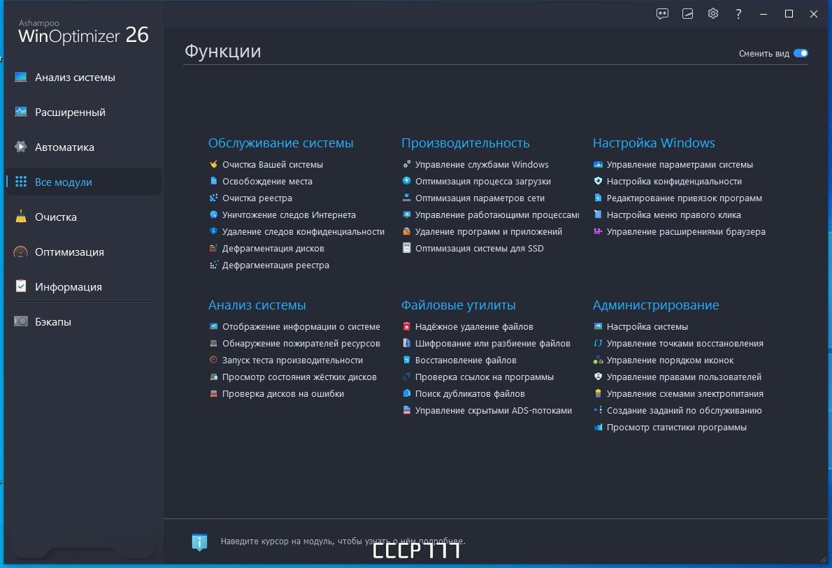
Task: Launch Проверка дисков на ошибки
Action: (283, 393)
